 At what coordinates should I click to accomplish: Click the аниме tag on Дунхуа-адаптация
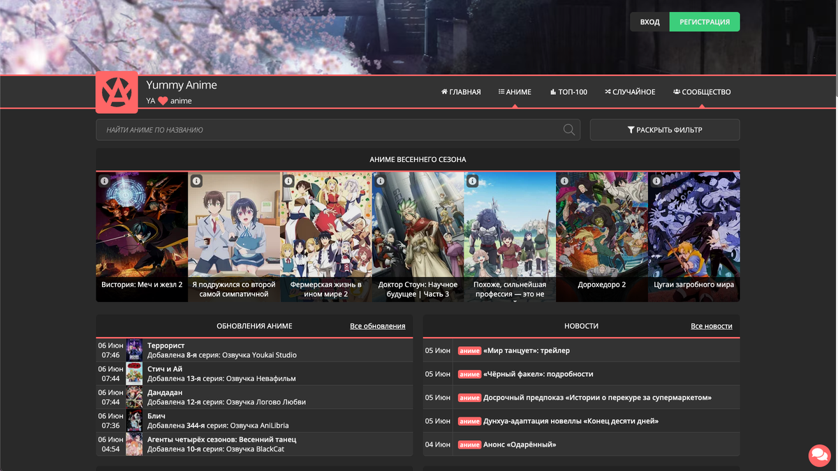(x=469, y=421)
